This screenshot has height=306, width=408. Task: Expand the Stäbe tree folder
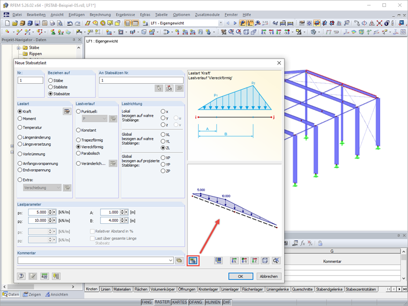tap(18, 48)
